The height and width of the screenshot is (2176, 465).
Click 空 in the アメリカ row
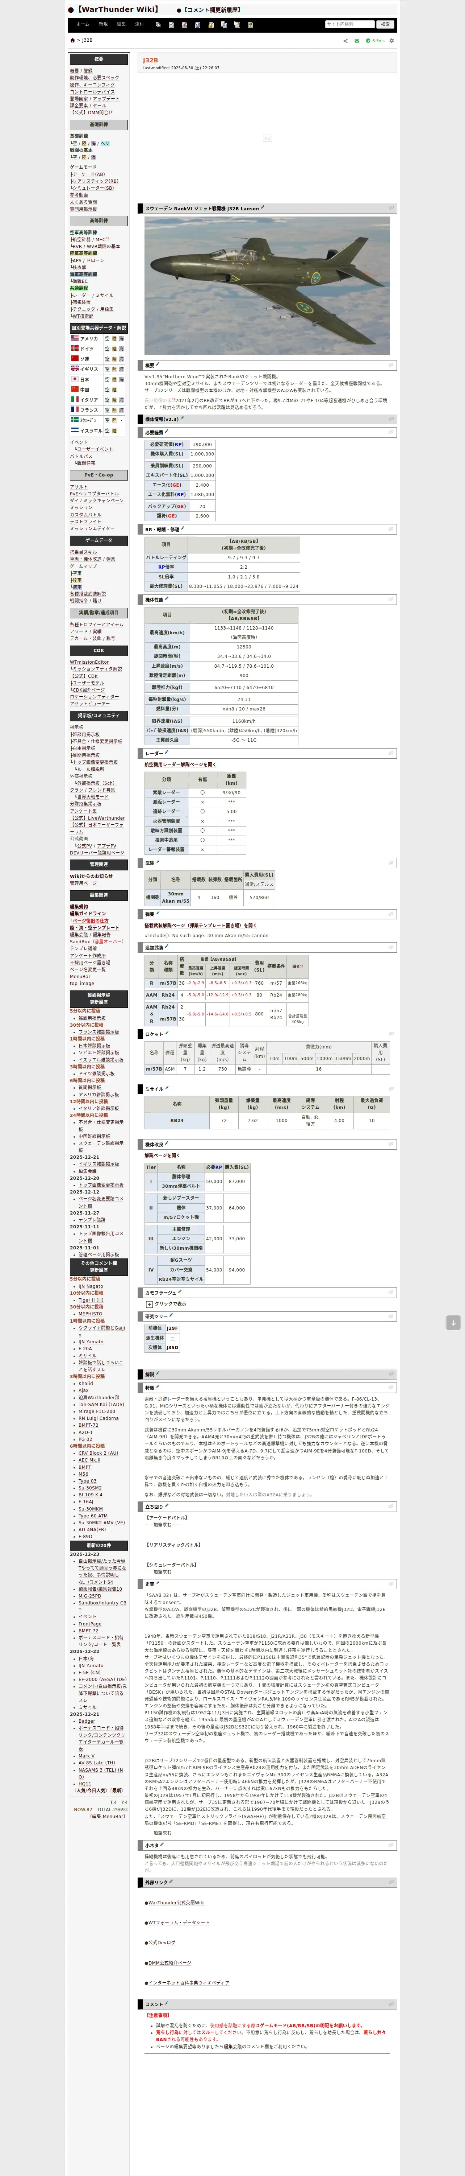coord(107,339)
